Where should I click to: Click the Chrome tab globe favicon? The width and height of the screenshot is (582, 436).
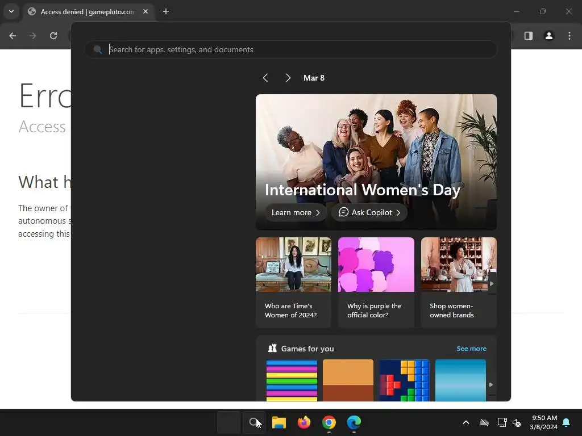coord(32,11)
